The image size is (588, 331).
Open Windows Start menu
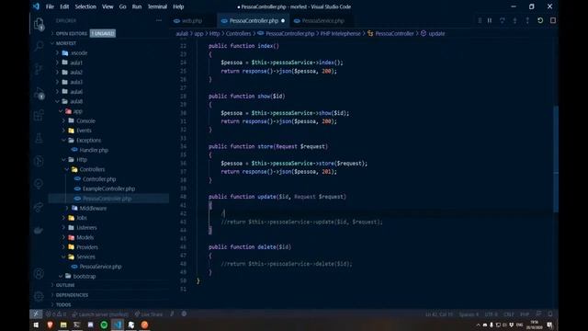pyautogui.click(x=36, y=325)
